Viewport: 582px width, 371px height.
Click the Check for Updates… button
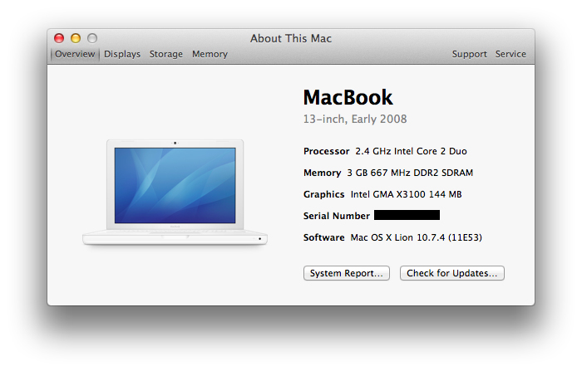(x=451, y=273)
